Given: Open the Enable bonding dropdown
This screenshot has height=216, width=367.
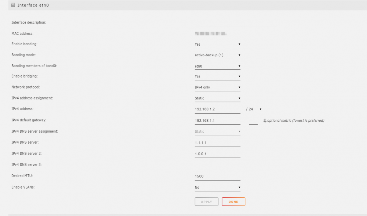Looking at the screenshot, I should pos(217,44).
